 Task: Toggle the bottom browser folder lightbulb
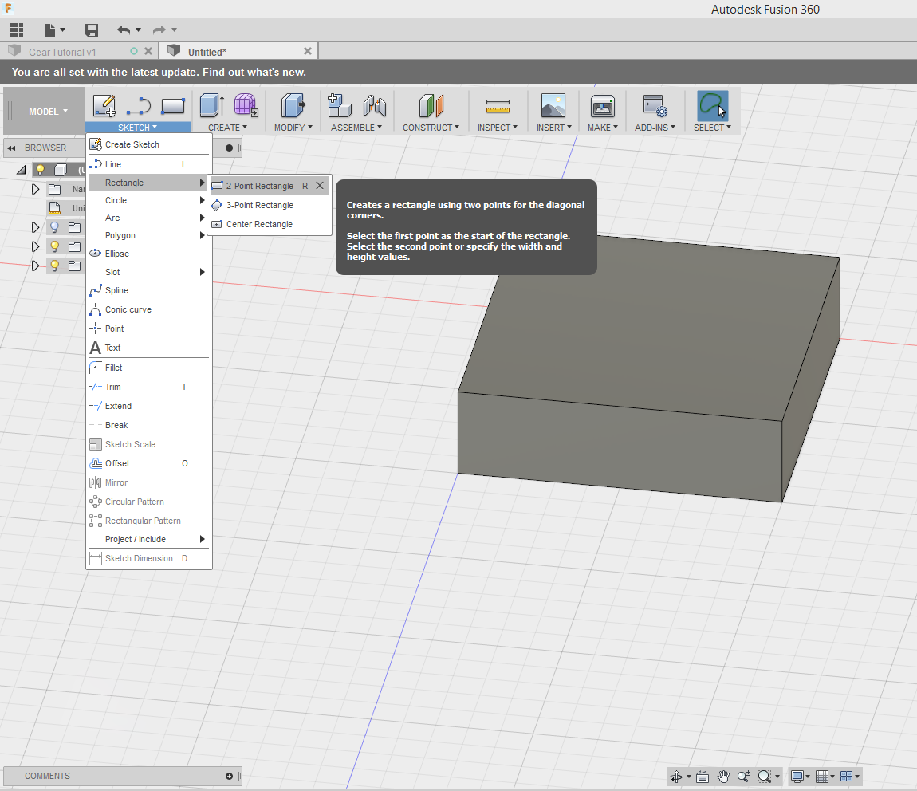[x=54, y=266]
